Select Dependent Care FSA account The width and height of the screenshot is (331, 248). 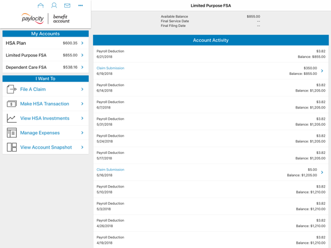tap(46, 67)
